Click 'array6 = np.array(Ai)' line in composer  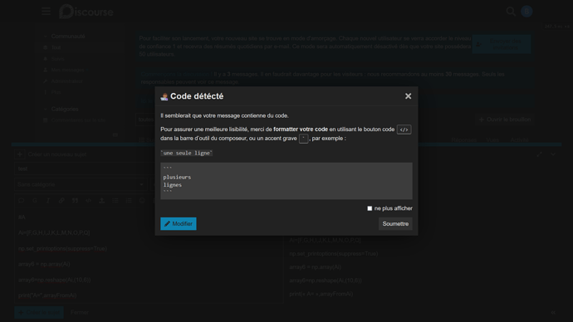click(44, 264)
